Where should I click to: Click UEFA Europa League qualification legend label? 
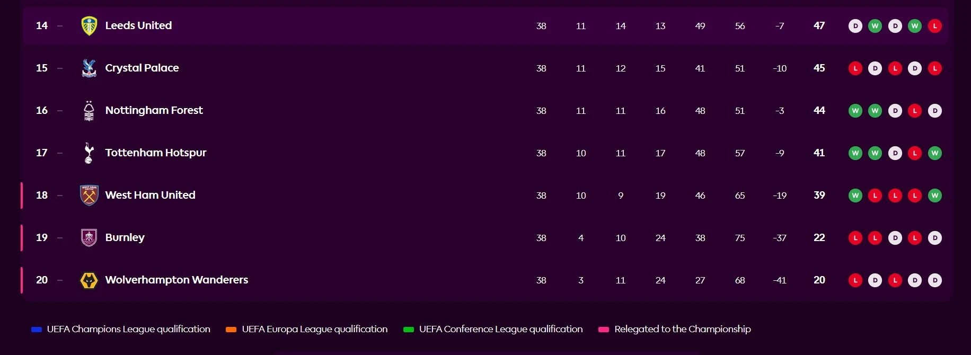tap(315, 329)
